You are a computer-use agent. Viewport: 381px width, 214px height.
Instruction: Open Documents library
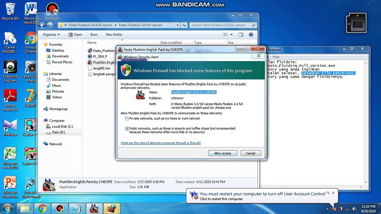point(60,80)
